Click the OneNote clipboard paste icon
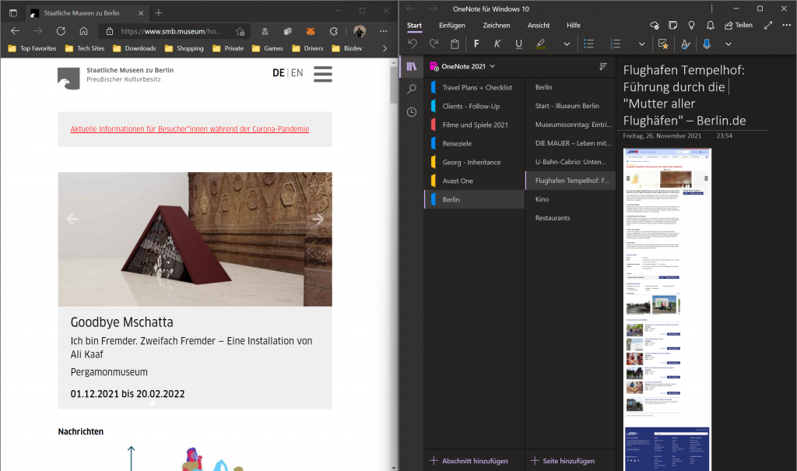The image size is (797, 471). tap(455, 44)
